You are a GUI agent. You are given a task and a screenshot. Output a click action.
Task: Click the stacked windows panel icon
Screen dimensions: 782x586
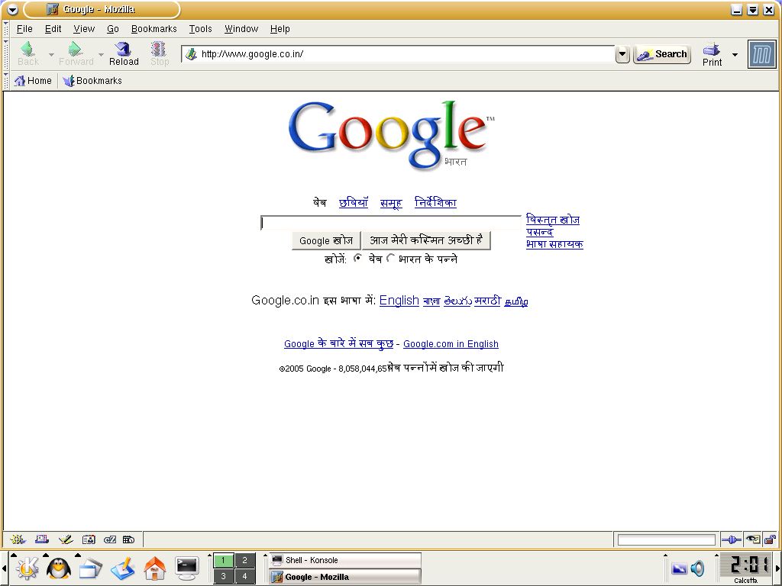point(90,568)
